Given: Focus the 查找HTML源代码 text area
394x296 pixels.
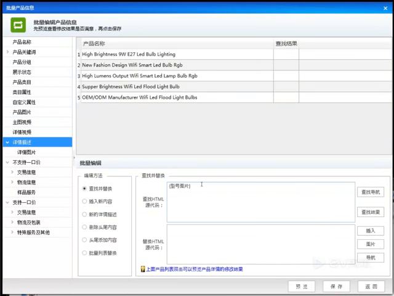Looking at the screenshot, I should (x=261, y=202).
